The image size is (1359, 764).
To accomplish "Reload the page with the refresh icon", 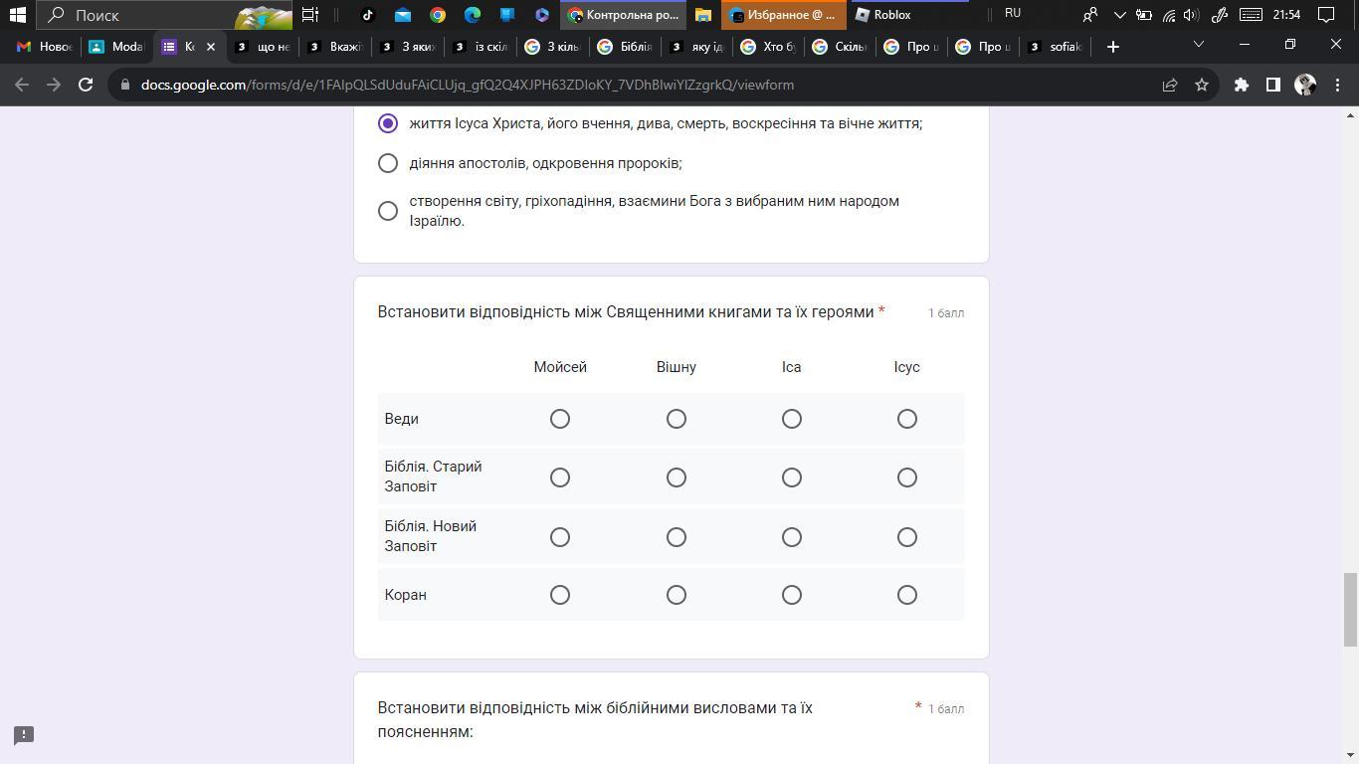I will click(86, 85).
